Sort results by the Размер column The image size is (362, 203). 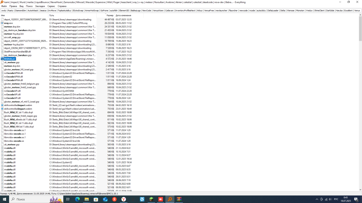pyautogui.click(x=105, y=16)
